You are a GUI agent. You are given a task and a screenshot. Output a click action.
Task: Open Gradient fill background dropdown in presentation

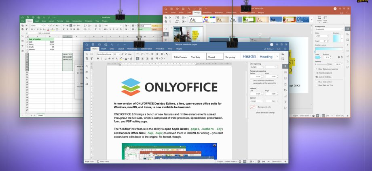pyautogui.click(x=329, y=29)
